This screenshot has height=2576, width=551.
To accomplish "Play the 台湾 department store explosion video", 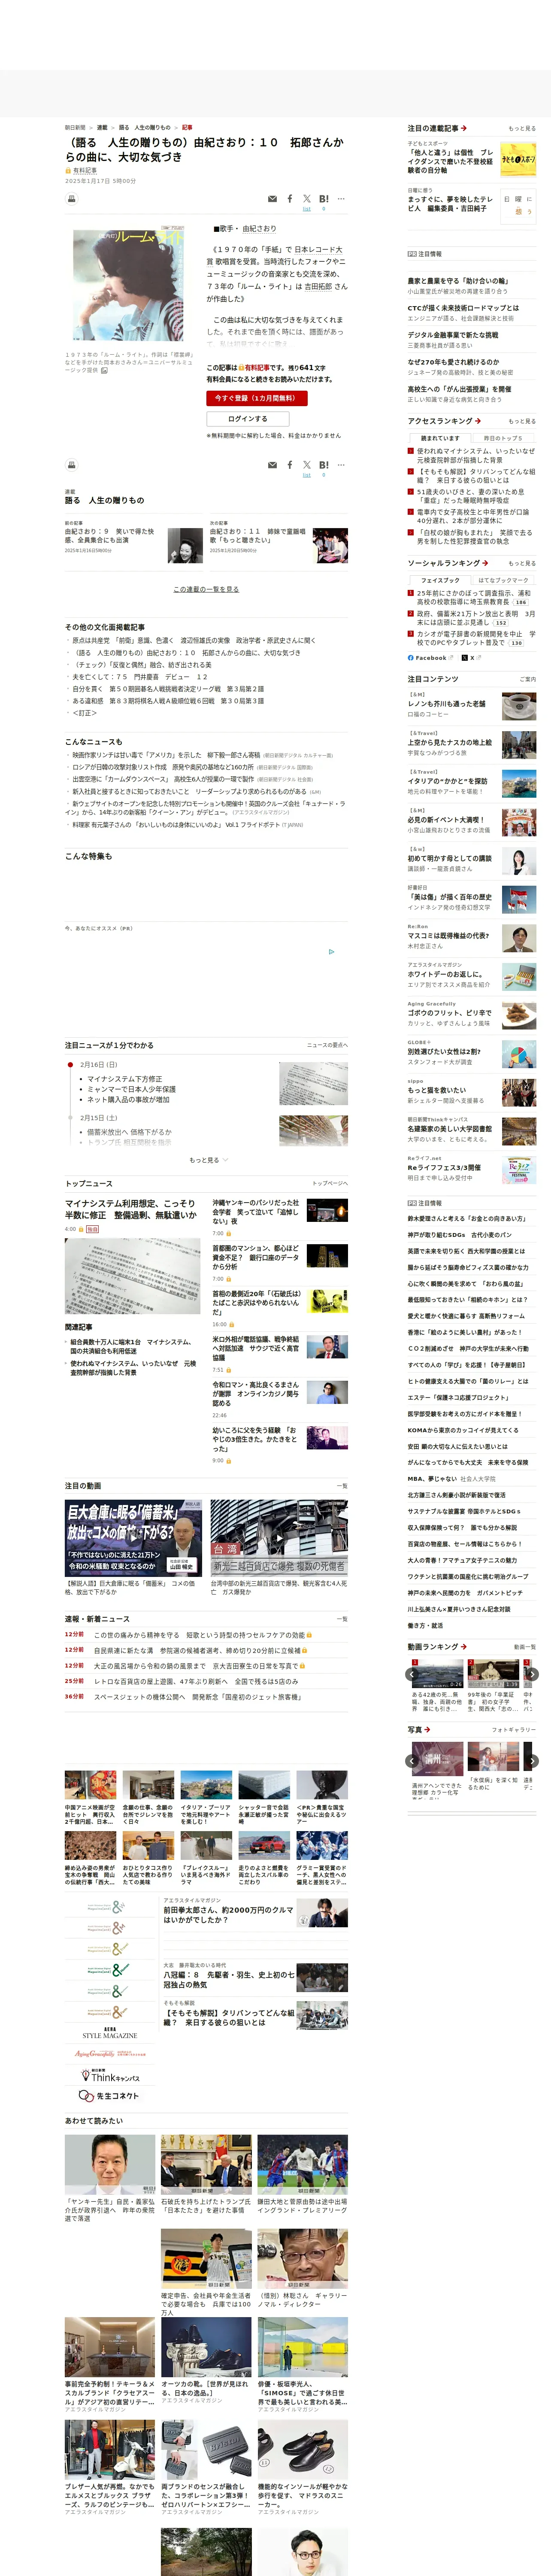I will [279, 1537].
